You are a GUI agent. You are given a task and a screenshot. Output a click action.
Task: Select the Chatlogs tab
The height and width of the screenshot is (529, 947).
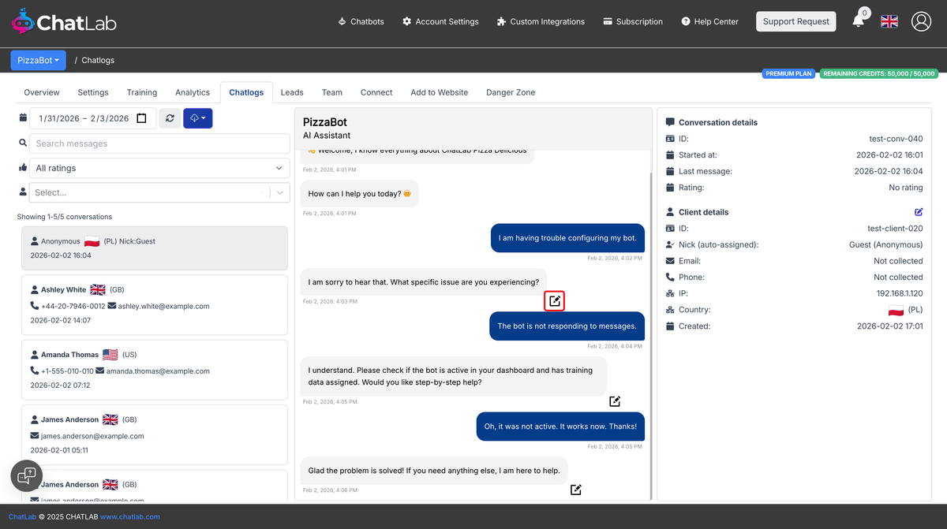click(246, 92)
